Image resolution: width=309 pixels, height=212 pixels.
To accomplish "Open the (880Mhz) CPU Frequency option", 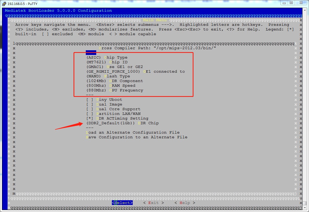I will 115,91.
